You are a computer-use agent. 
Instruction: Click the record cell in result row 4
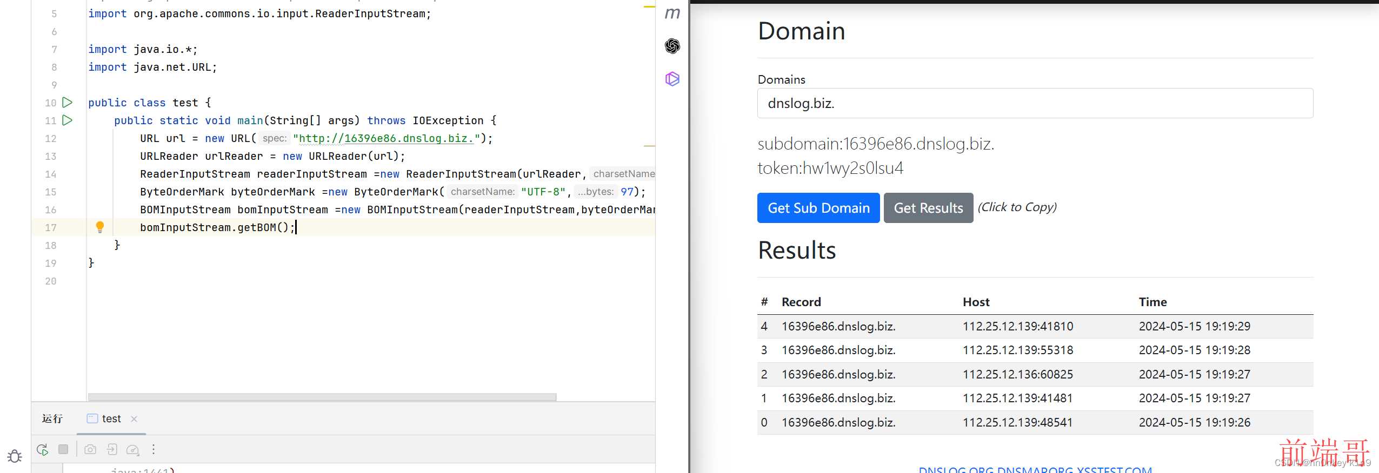click(x=838, y=326)
